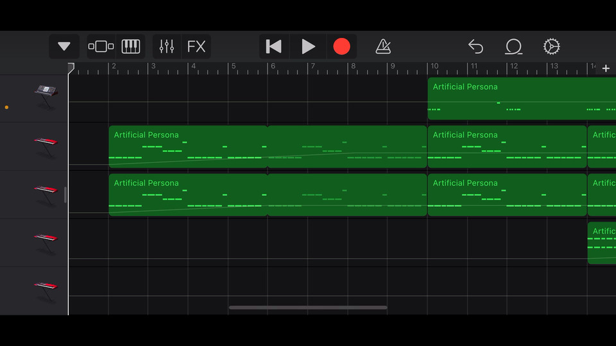Image resolution: width=616 pixels, height=346 pixels.
Task: Toggle the metronome
Action: [x=383, y=46]
